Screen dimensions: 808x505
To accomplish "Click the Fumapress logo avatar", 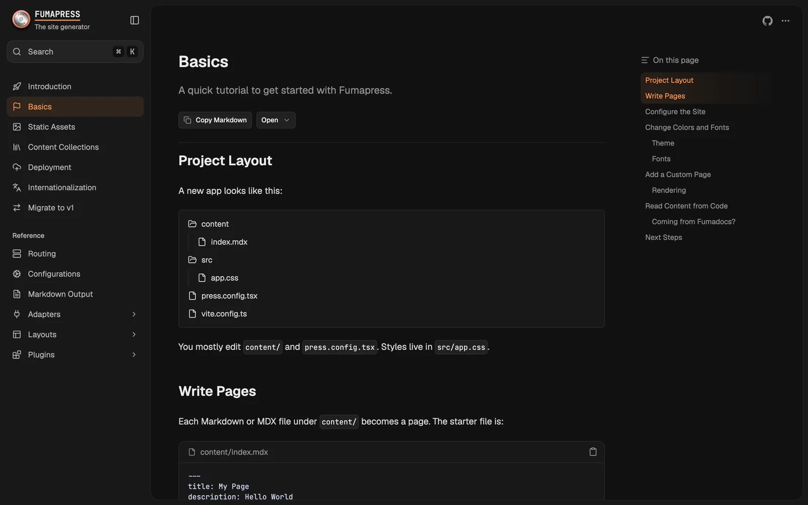I will pos(21,20).
